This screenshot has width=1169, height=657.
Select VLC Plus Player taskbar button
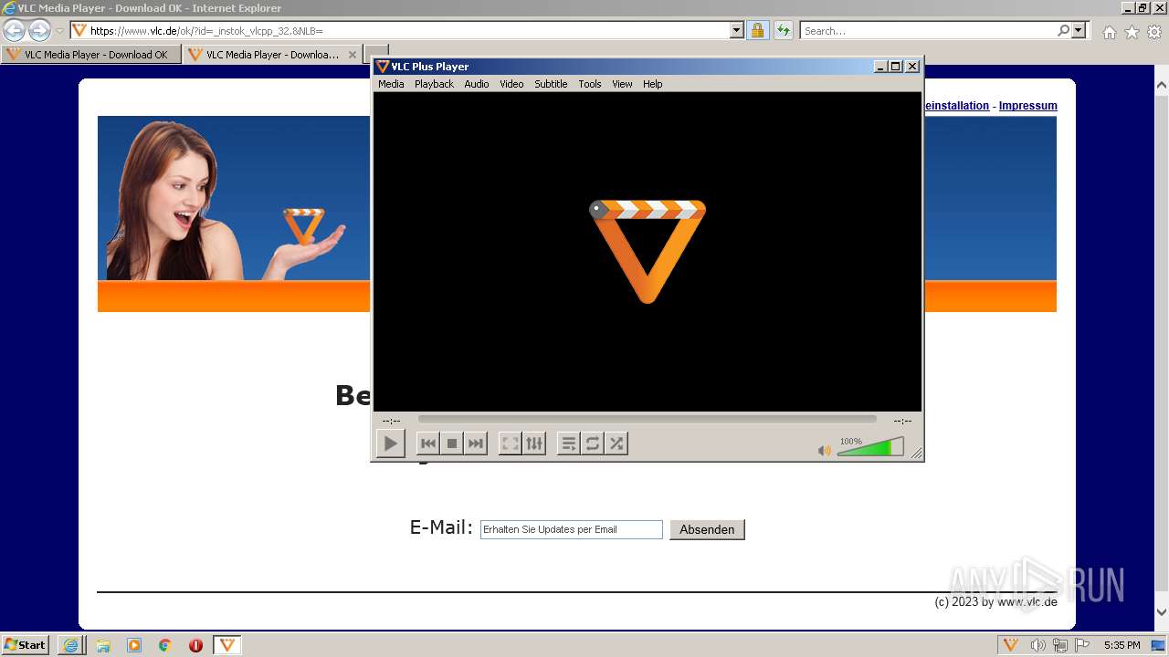tap(227, 645)
